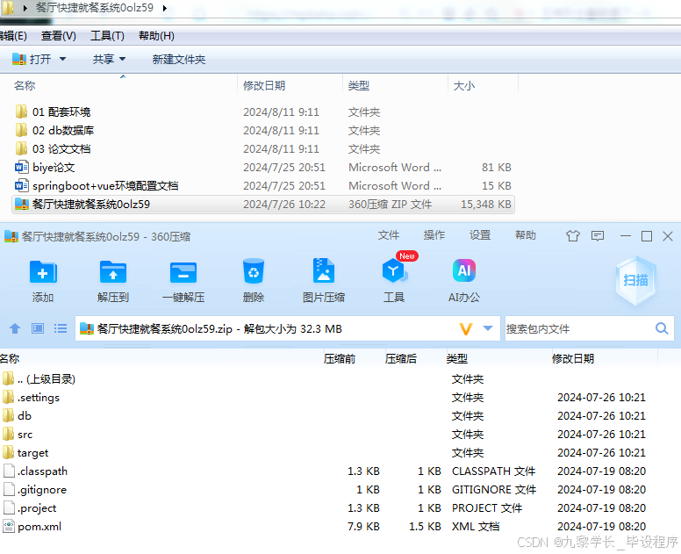Open the 设置 menu in 360压缩

(480, 235)
